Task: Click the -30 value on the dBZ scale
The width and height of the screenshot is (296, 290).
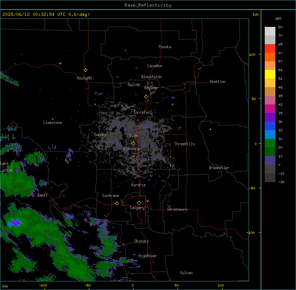Action: [281, 182]
